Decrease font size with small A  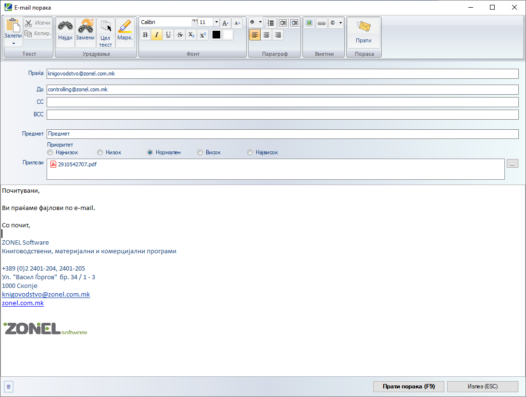pyautogui.click(x=237, y=23)
